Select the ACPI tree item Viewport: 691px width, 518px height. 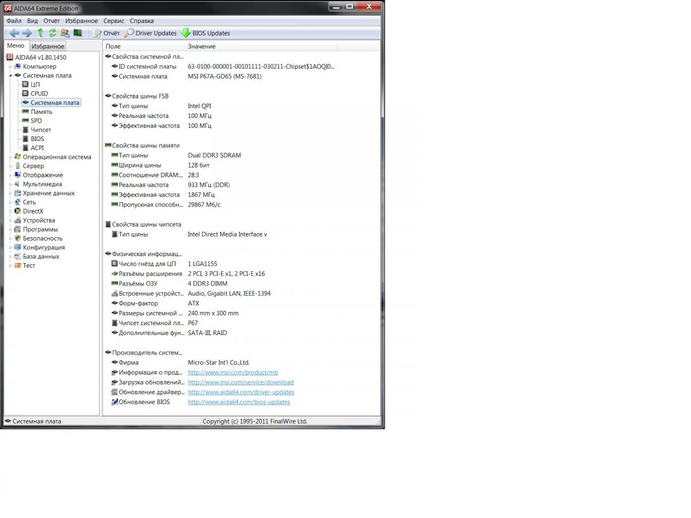(37, 148)
